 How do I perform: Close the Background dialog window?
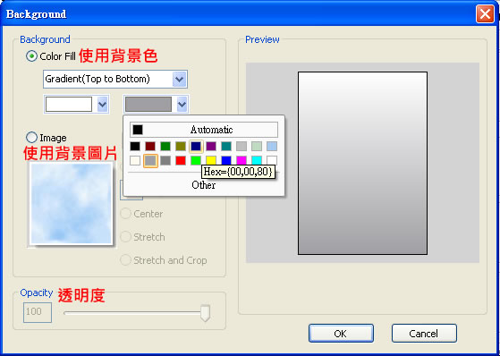[x=485, y=14]
